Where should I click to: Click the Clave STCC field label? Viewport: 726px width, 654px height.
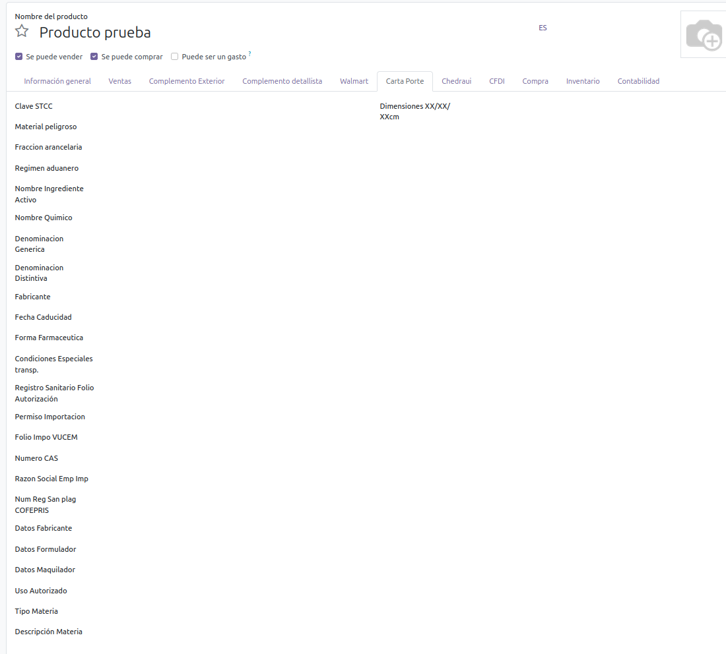(x=34, y=106)
